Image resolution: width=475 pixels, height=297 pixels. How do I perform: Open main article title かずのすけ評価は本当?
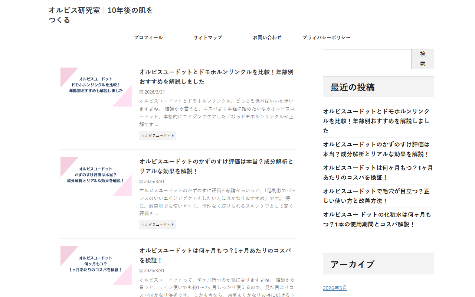pos(216,166)
